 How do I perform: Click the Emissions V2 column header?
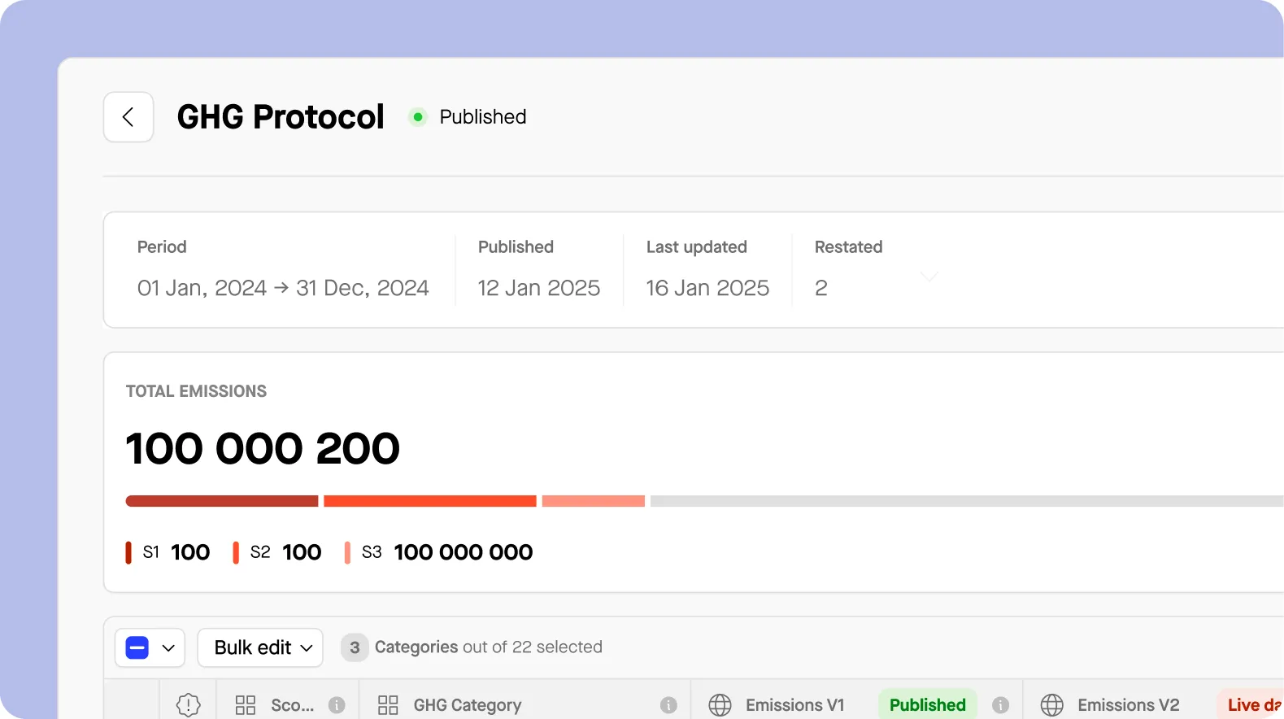click(x=1128, y=705)
